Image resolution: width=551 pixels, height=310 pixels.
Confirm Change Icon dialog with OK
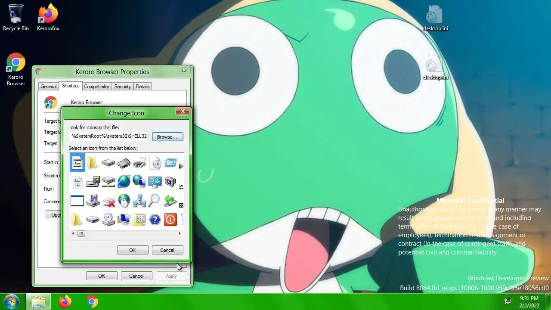point(133,250)
